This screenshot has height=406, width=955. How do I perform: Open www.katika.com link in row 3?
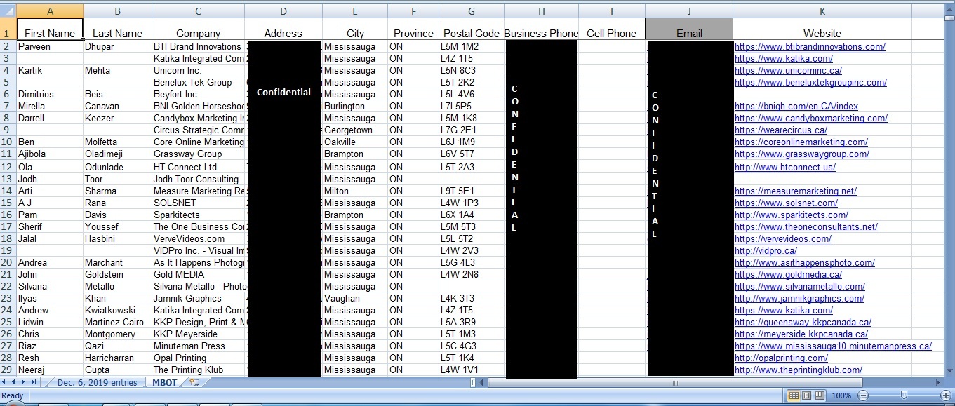[x=784, y=59]
